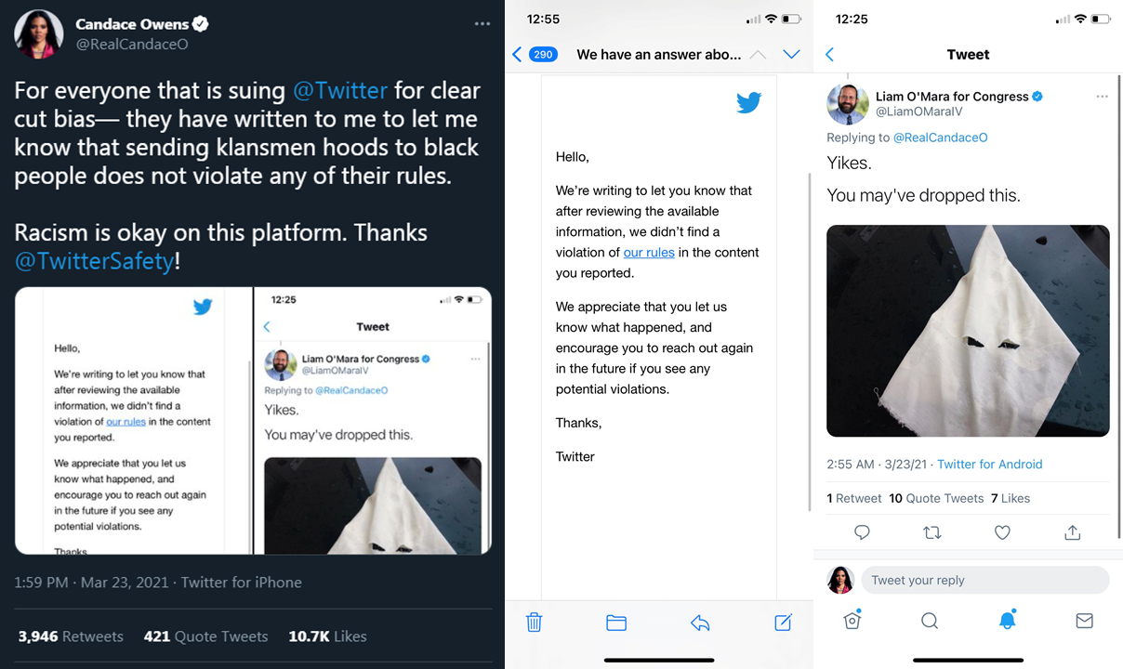
Task: Open the @TwitterSafety mention link
Action: point(94,261)
